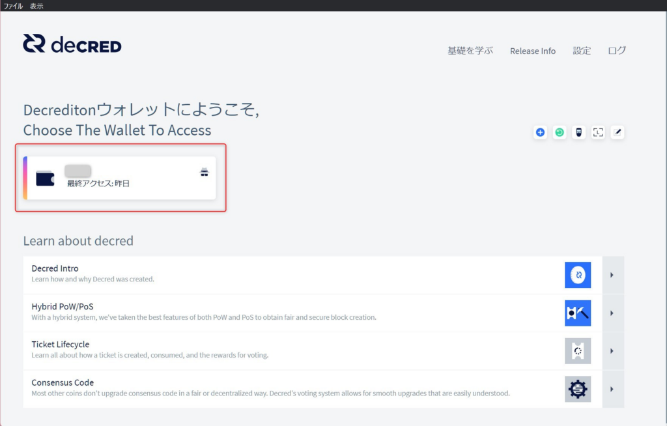Click the dark wallet icon on the card
The image size is (667, 426).
[x=45, y=178]
